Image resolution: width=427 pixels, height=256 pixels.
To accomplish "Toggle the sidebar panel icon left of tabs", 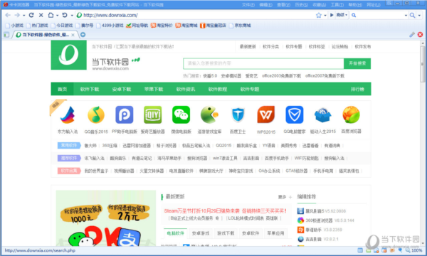I will pos(6,35).
